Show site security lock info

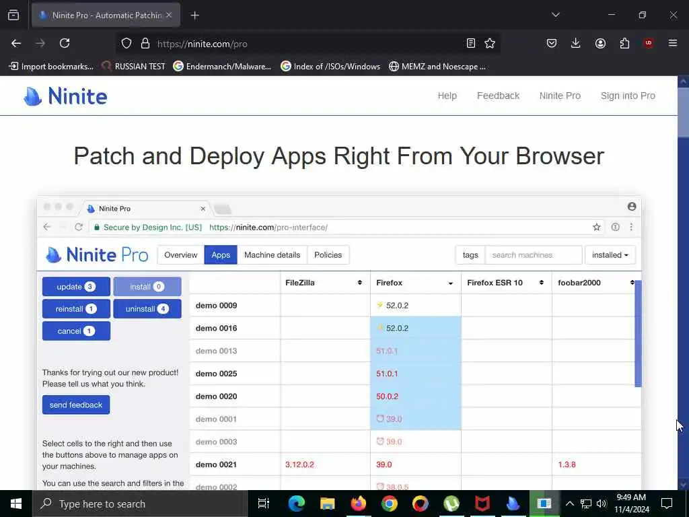145,43
